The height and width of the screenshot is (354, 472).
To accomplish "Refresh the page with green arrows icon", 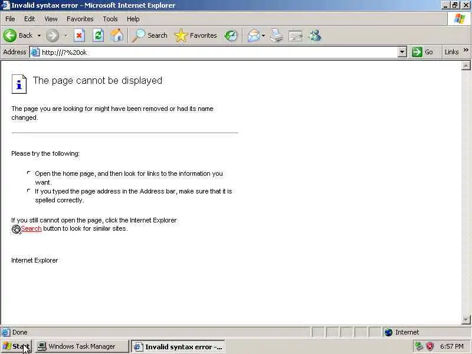I will [x=98, y=35].
